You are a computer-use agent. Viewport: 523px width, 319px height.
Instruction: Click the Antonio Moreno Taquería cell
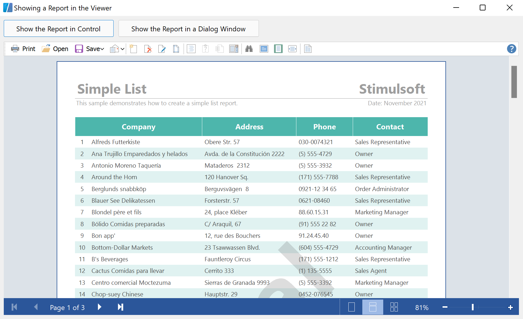(x=126, y=166)
